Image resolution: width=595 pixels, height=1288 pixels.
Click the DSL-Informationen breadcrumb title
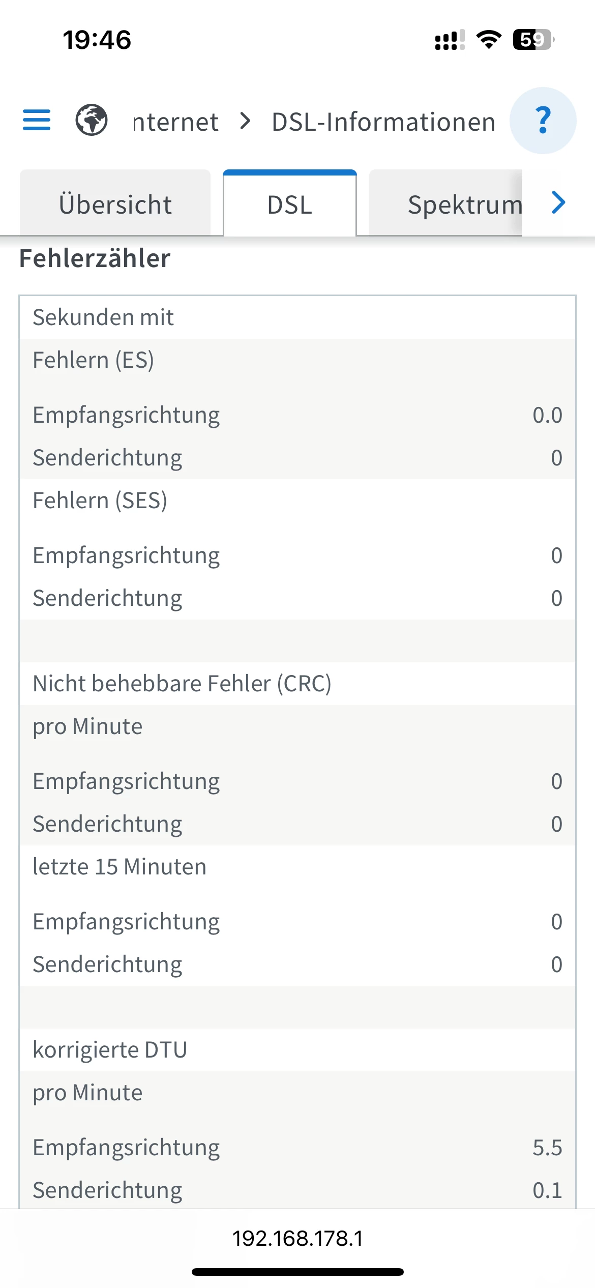click(383, 122)
